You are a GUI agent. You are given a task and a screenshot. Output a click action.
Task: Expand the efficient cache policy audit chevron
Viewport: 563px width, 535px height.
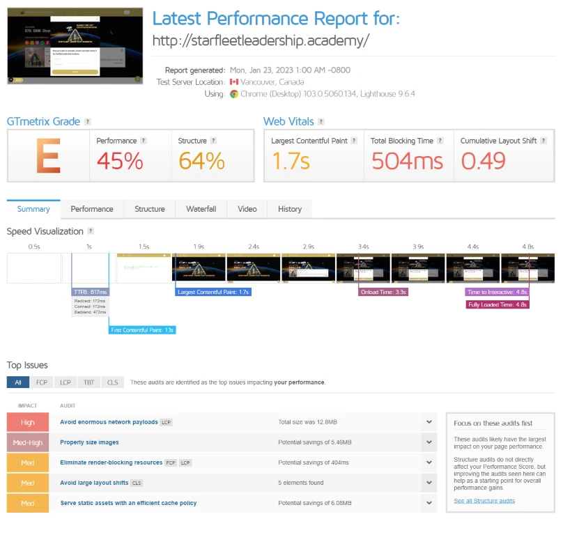[429, 503]
